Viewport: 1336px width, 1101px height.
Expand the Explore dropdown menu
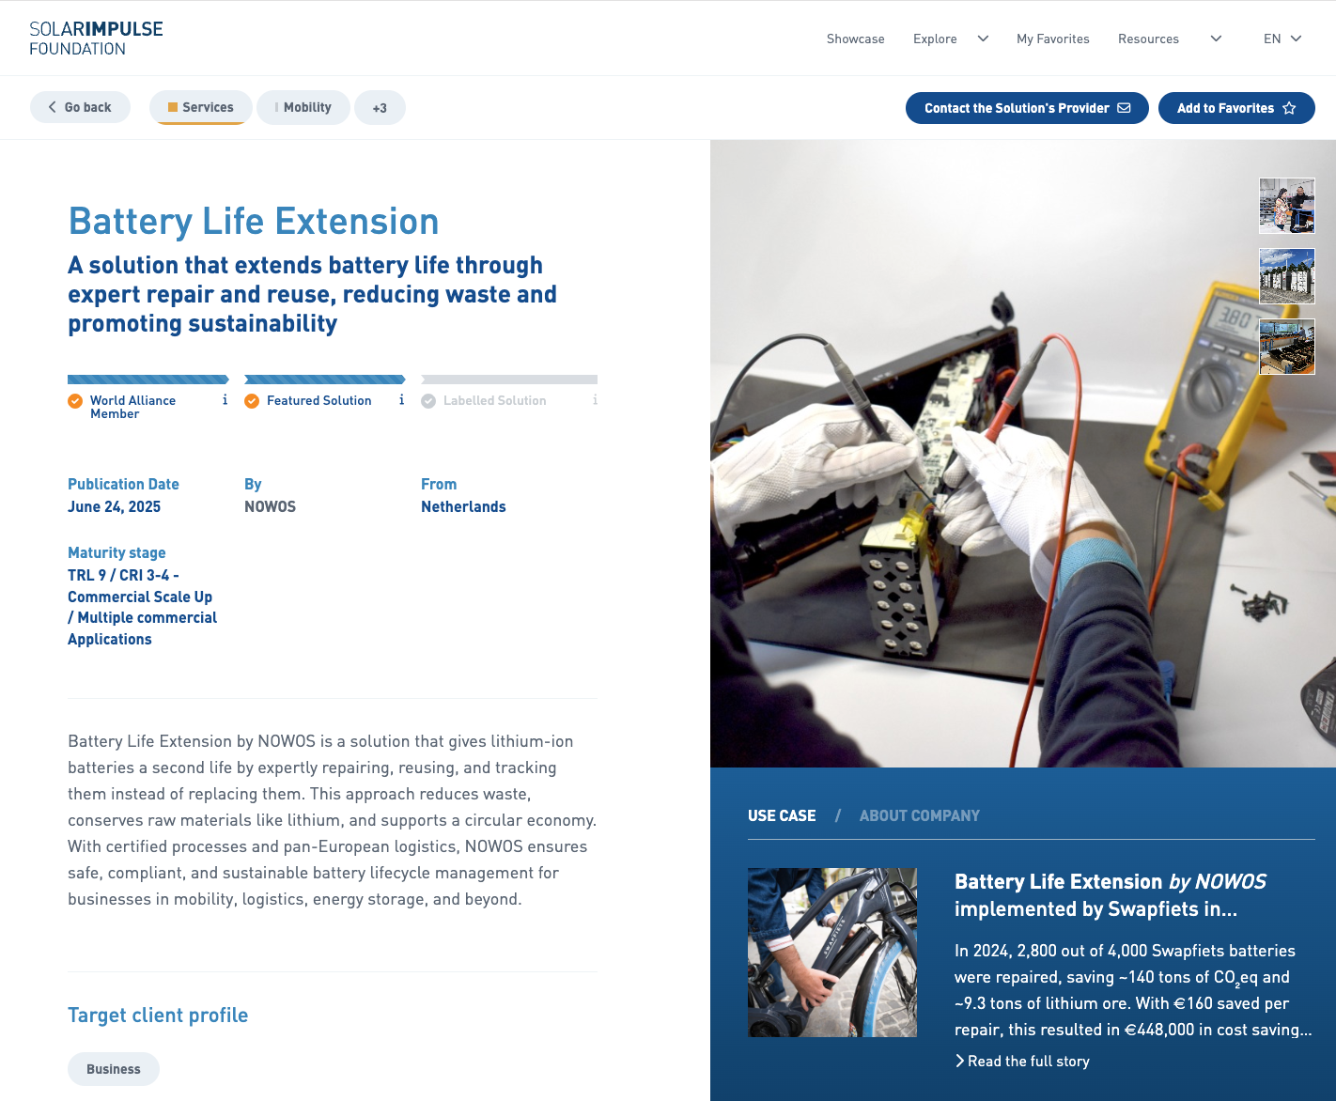tap(982, 39)
